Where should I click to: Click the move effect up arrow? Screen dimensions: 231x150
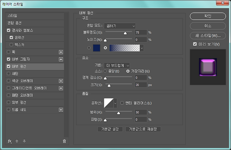pyautogui.click(x=17, y=141)
